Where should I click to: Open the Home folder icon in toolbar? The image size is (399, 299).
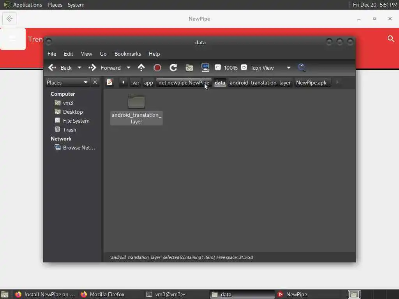[x=189, y=68]
